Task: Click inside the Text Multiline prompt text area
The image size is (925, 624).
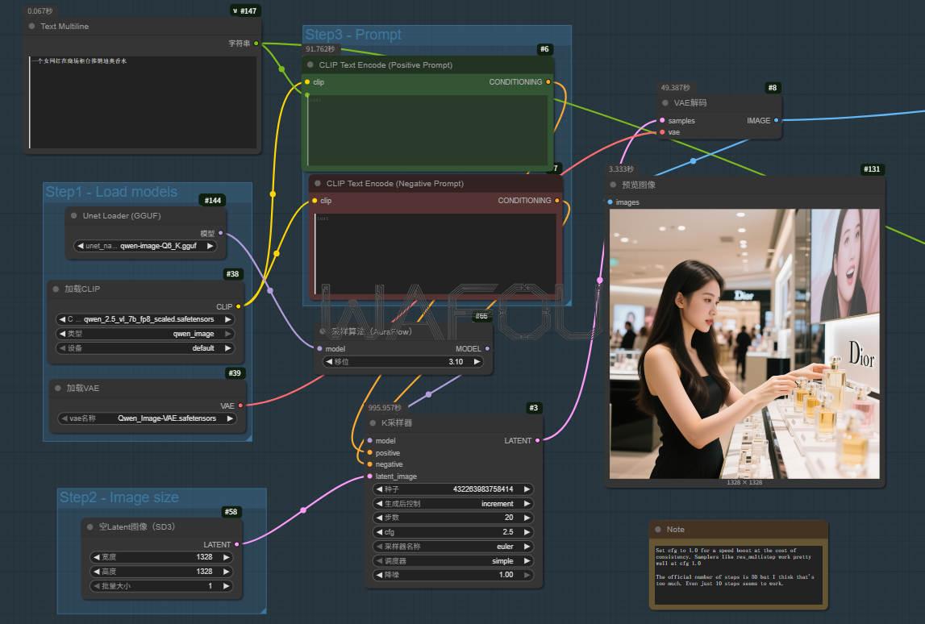Action: (142, 102)
